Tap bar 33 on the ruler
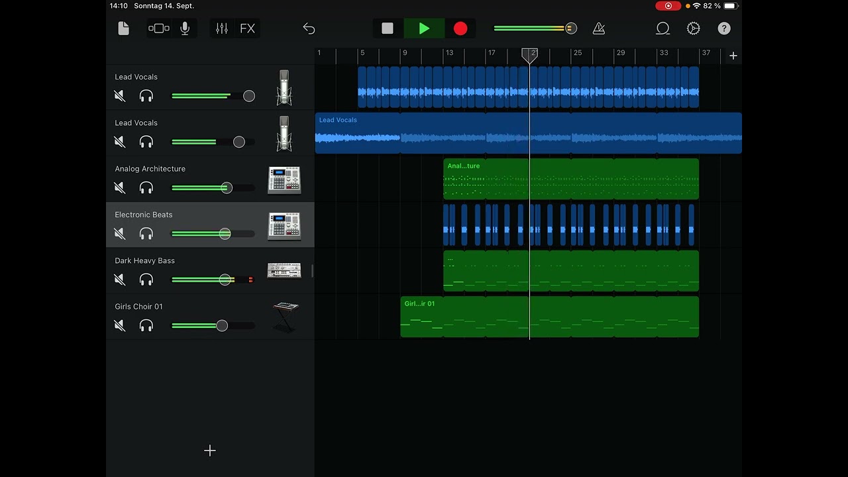The width and height of the screenshot is (848, 477). (x=664, y=53)
